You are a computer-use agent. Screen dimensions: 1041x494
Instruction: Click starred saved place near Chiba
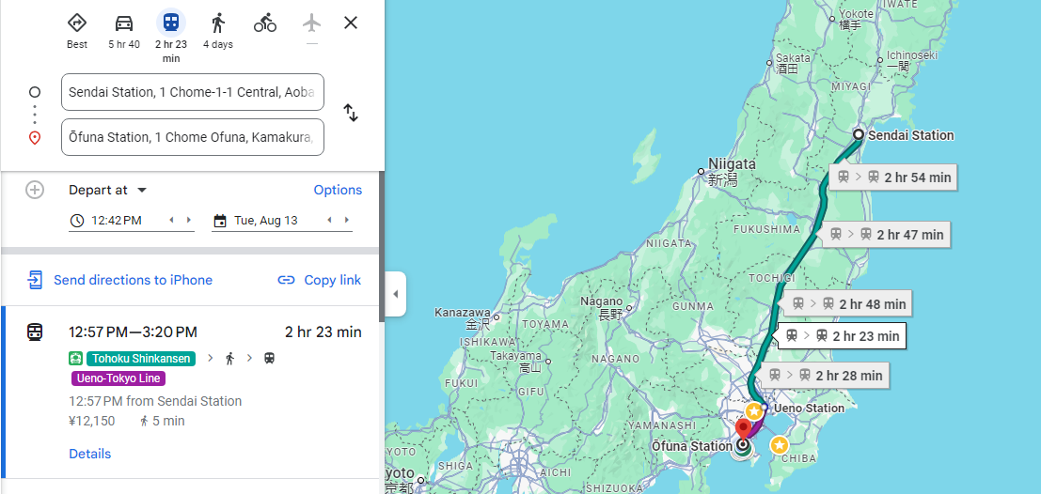[x=780, y=445]
